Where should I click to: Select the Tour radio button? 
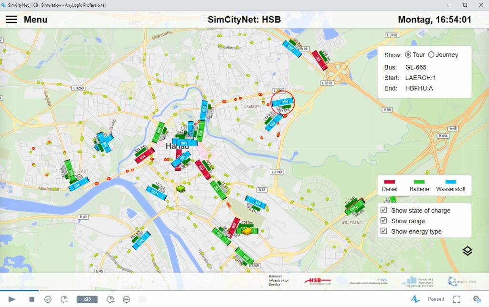(408, 55)
